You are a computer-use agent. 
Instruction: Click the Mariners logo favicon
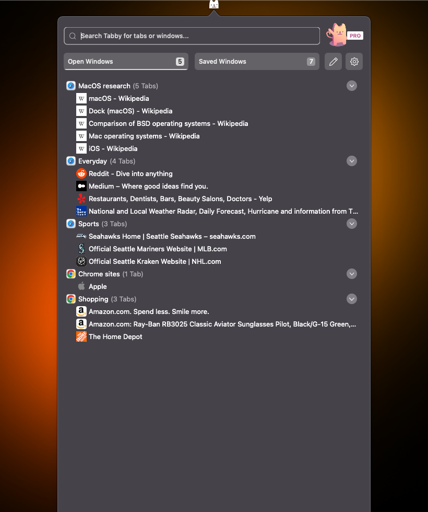pos(81,249)
